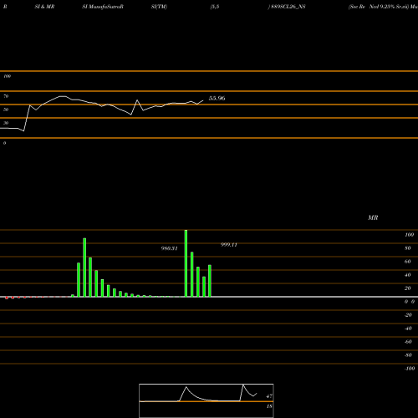This screenshot has width=418, height=418.
Task: Click the MR axis label '-80'
Action: (408, 355)
